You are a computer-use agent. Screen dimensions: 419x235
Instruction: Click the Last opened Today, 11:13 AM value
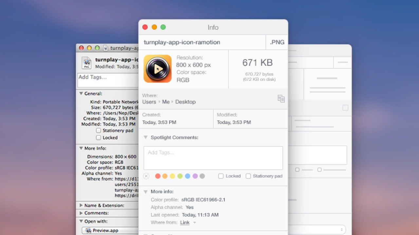200,215
